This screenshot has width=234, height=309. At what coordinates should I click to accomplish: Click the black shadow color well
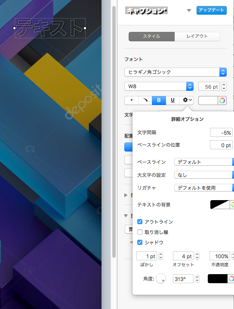pos(218,278)
